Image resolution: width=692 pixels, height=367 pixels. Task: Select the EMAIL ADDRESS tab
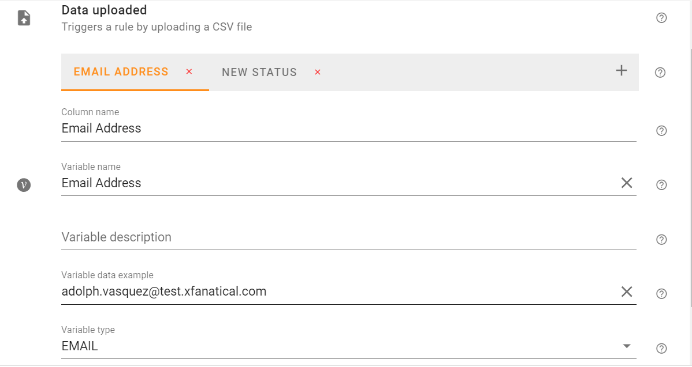point(121,71)
